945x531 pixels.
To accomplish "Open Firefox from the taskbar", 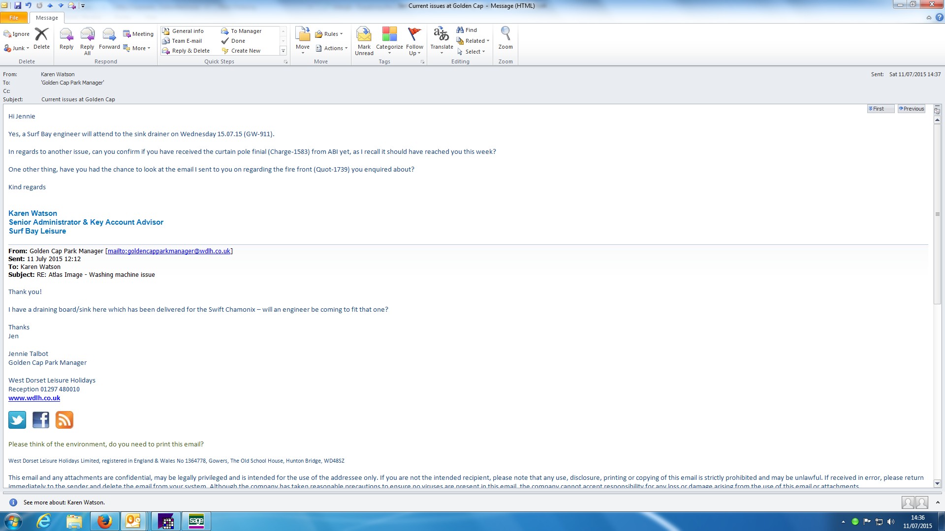I will [x=104, y=521].
